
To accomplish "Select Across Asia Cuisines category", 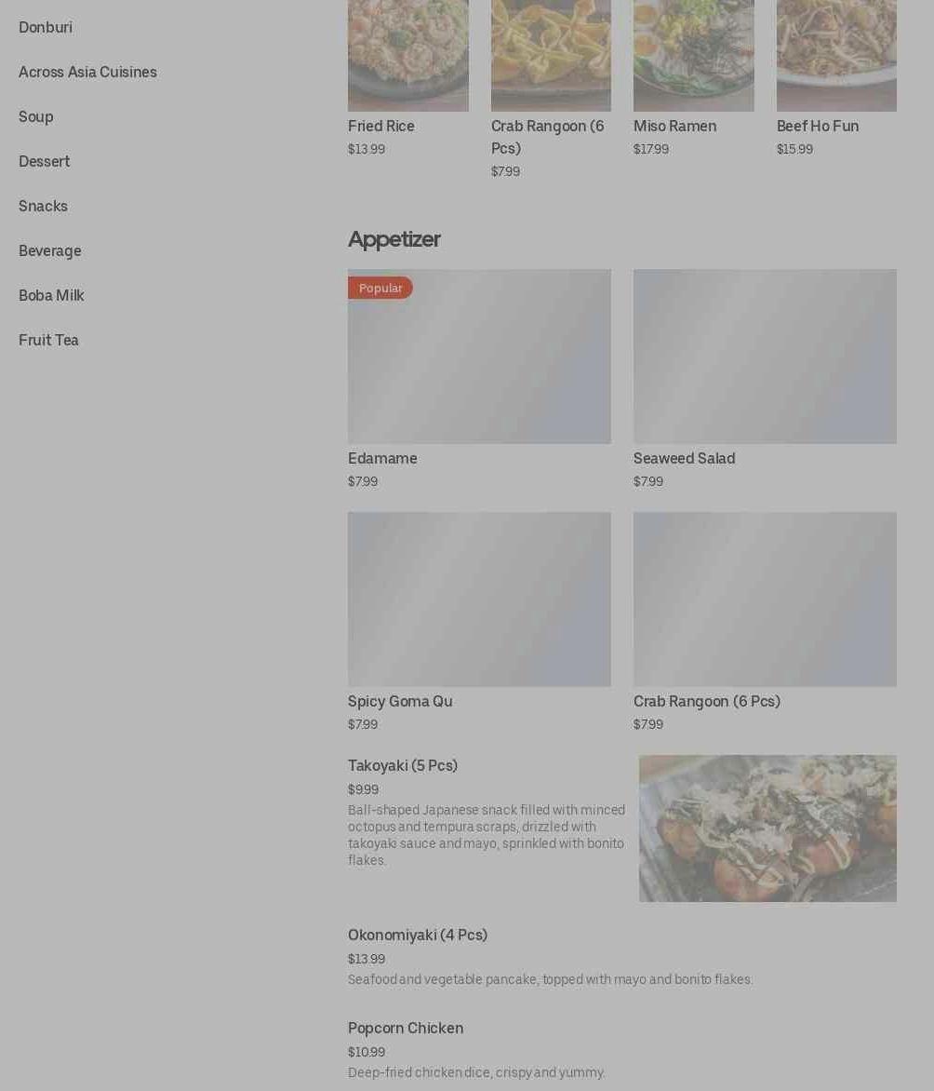I will point(87,72).
